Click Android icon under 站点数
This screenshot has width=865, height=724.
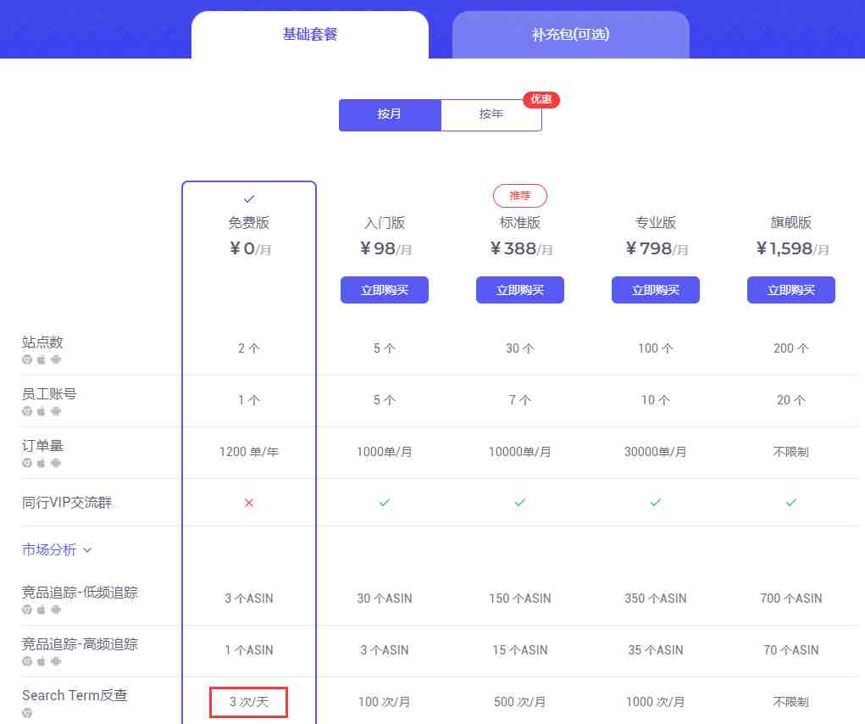(x=56, y=359)
